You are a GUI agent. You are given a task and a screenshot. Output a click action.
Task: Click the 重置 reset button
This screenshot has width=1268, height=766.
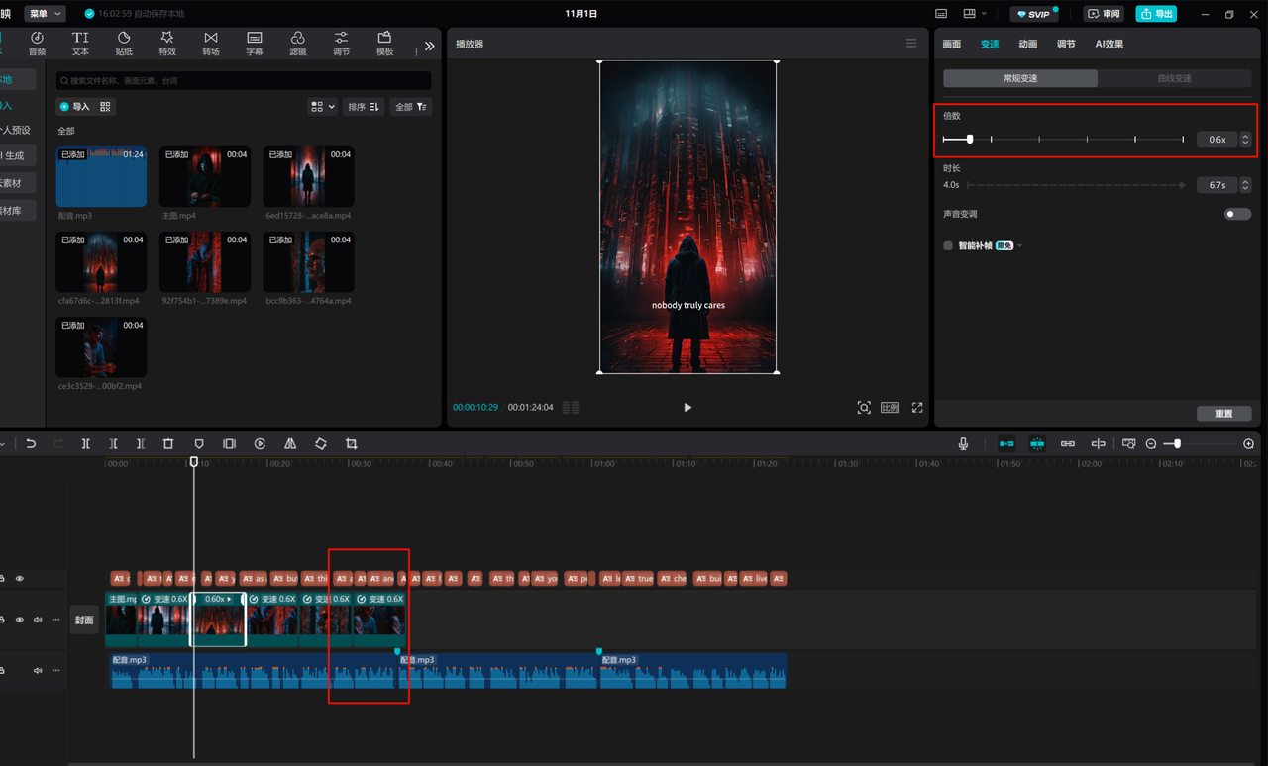click(x=1223, y=414)
